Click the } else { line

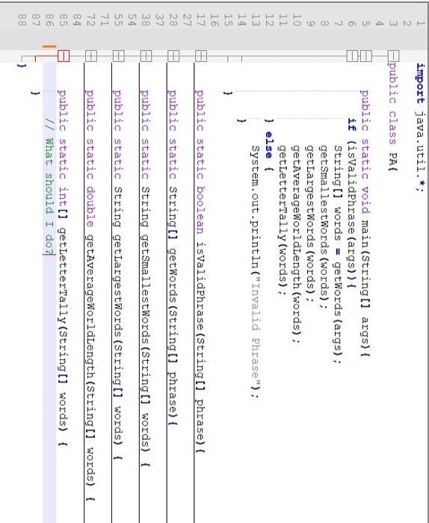coord(269,146)
